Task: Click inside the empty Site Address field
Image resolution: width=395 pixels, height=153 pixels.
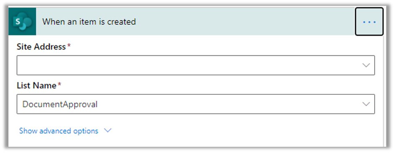Action: 196,65
